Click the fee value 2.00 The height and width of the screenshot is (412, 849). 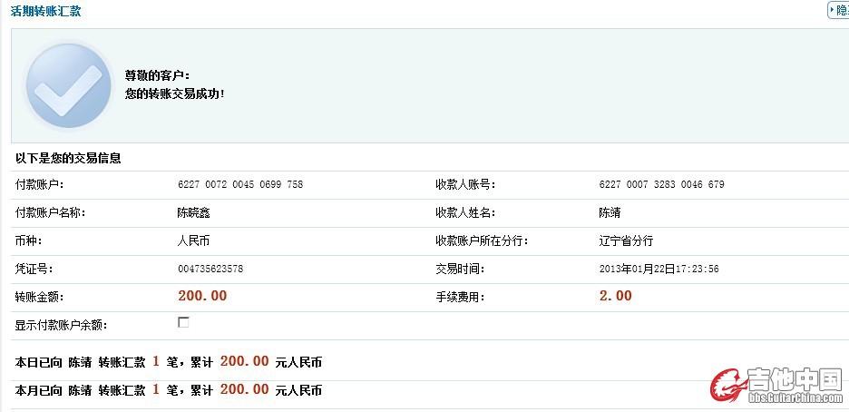[615, 296]
